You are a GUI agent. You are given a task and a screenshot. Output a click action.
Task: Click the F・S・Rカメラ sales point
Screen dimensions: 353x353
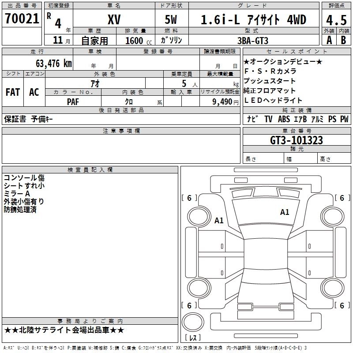coord(270,71)
